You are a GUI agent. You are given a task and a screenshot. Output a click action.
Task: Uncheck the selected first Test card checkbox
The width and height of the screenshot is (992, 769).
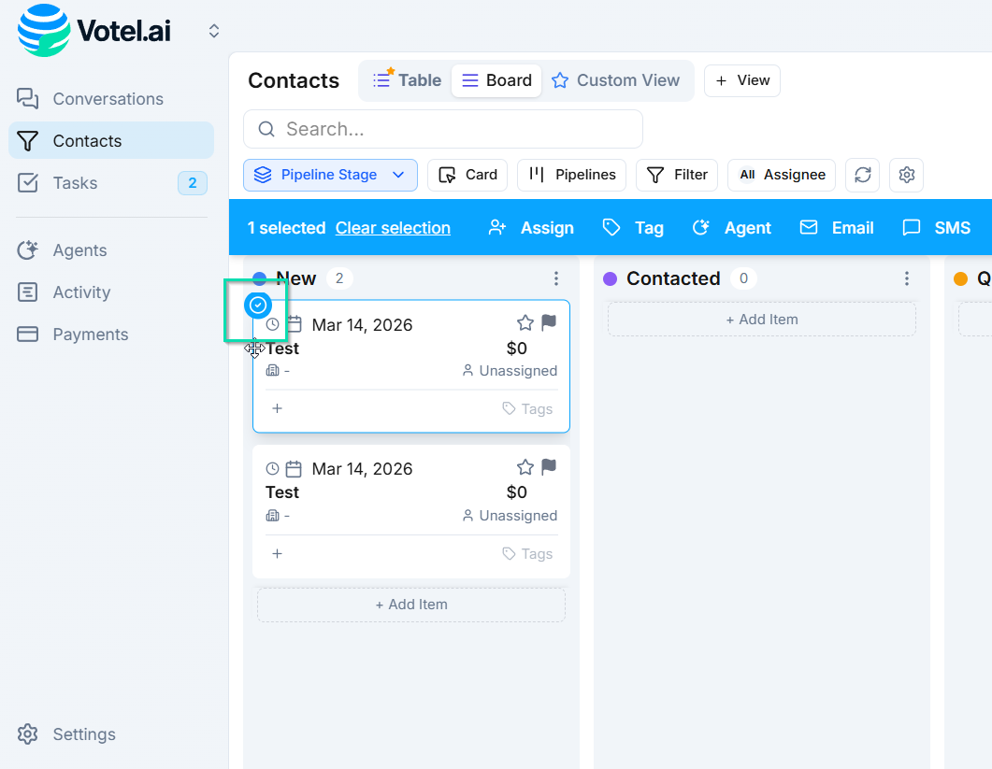coord(259,305)
